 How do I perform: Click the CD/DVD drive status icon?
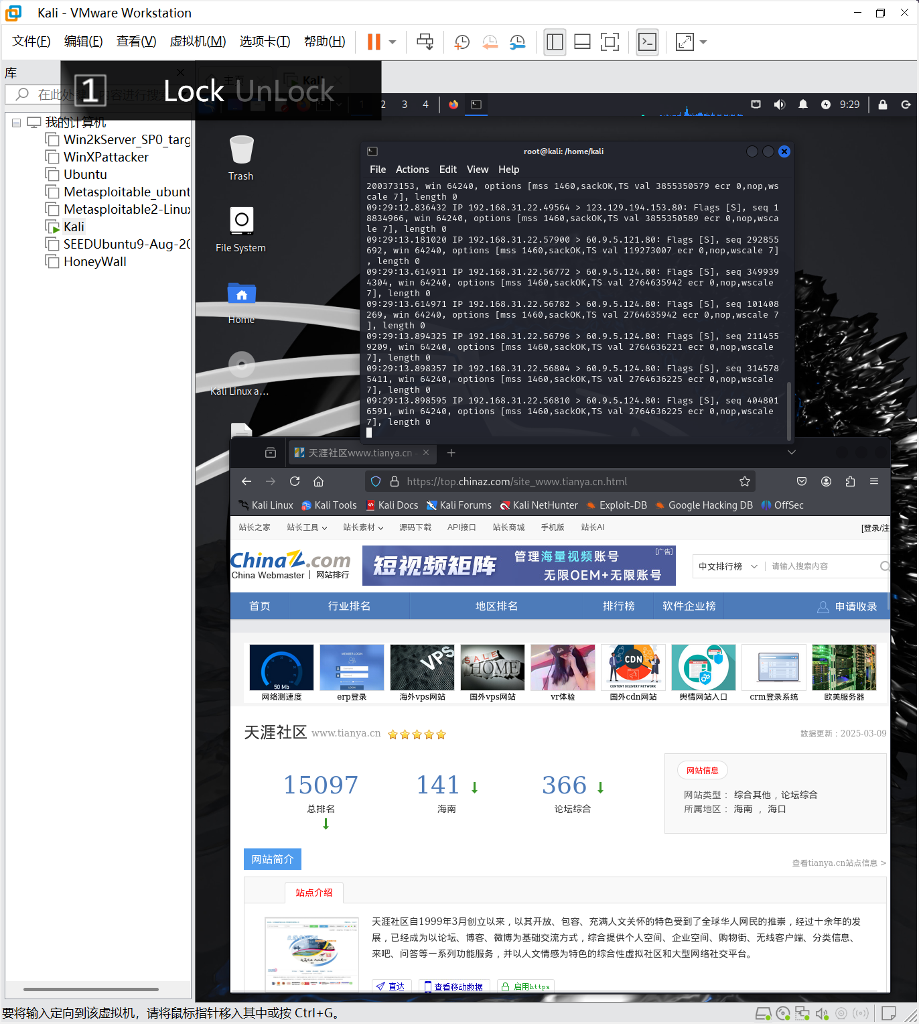[782, 1013]
